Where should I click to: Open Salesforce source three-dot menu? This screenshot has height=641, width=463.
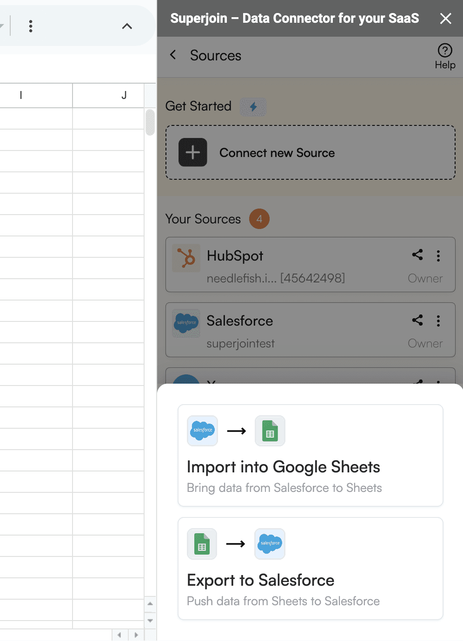click(x=438, y=321)
